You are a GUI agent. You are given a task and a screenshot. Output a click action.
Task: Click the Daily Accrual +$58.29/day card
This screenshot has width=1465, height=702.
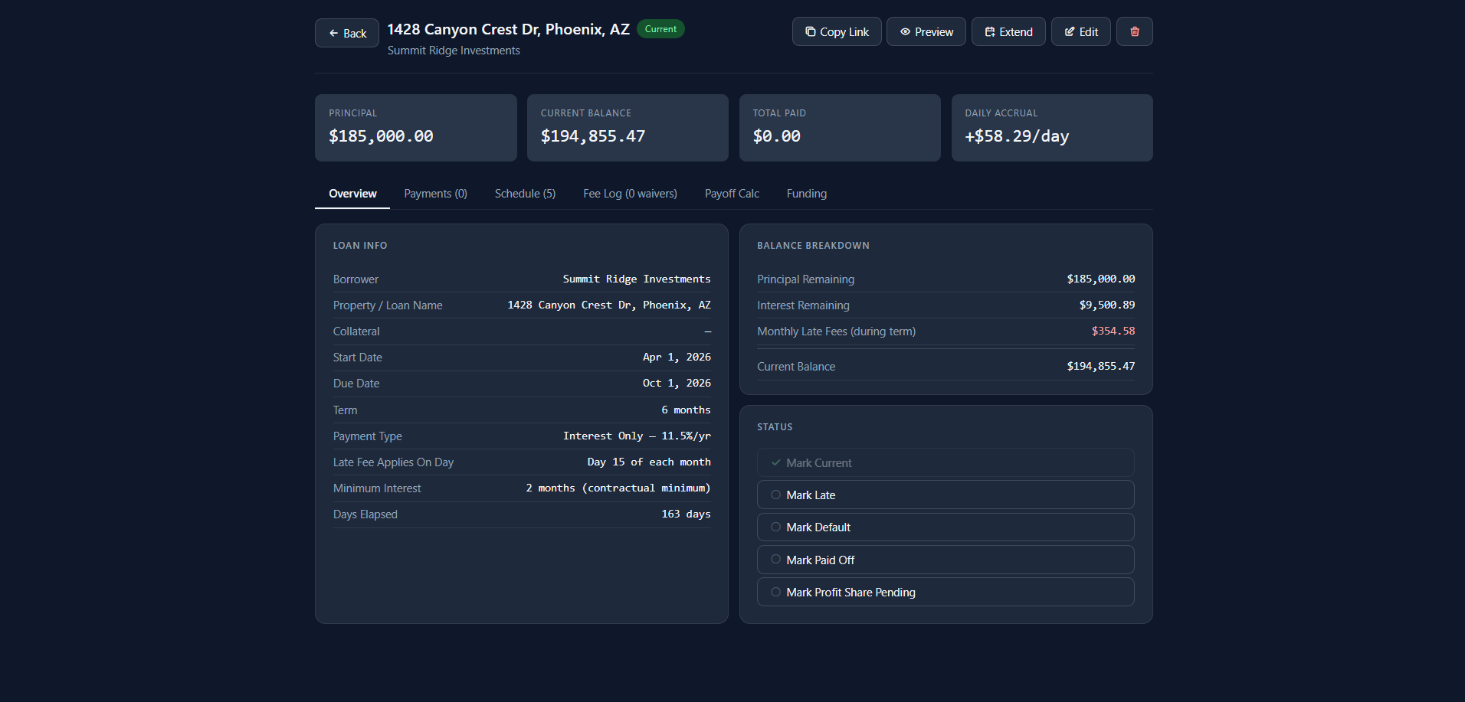click(1052, 128)
